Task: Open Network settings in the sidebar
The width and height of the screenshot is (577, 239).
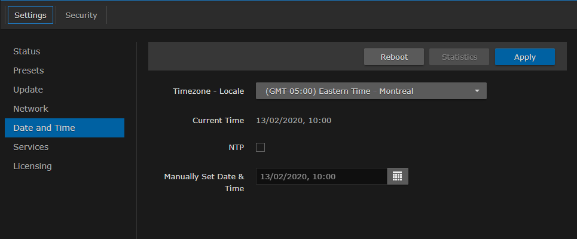Action: click(x=30, y=109)
